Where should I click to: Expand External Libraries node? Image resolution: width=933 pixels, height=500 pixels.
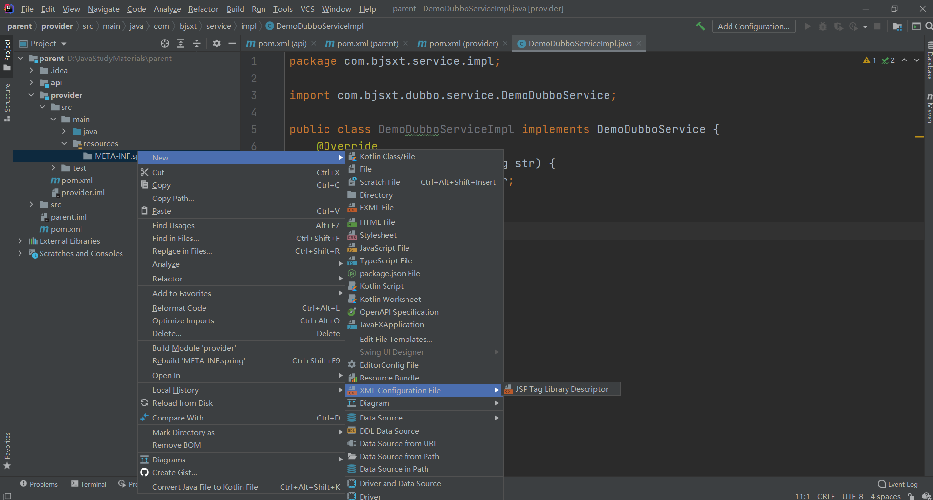click(20, 241)
